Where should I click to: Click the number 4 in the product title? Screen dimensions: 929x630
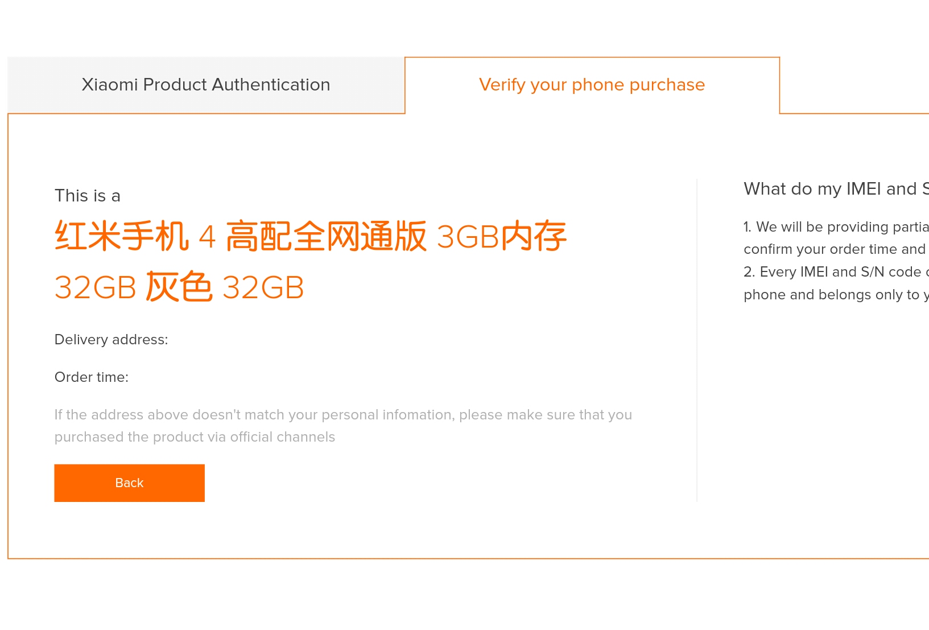coord(207,237)
